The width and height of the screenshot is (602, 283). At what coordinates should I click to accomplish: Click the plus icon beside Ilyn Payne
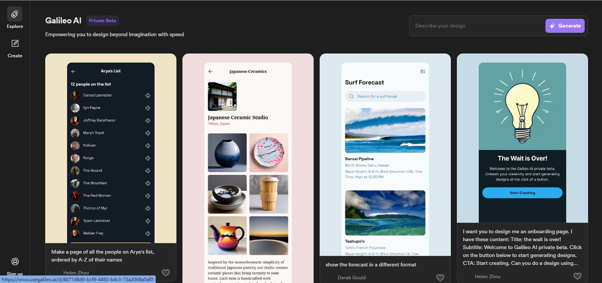tap(148, 108)
